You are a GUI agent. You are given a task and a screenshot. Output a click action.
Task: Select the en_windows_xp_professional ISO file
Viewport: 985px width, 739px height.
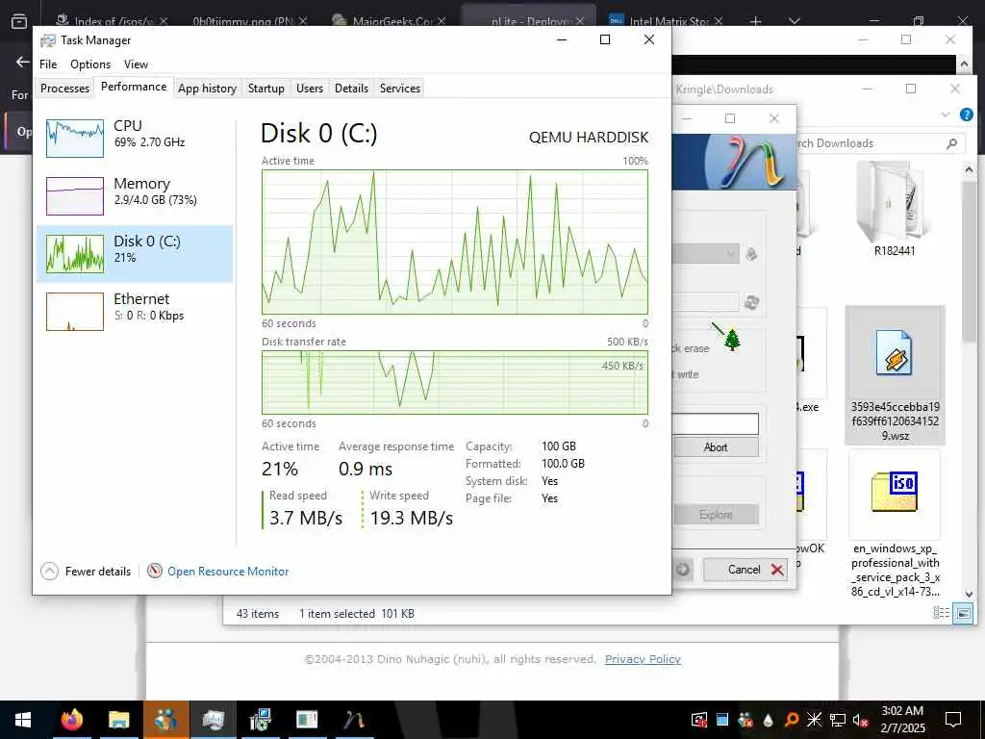[895, 524]
